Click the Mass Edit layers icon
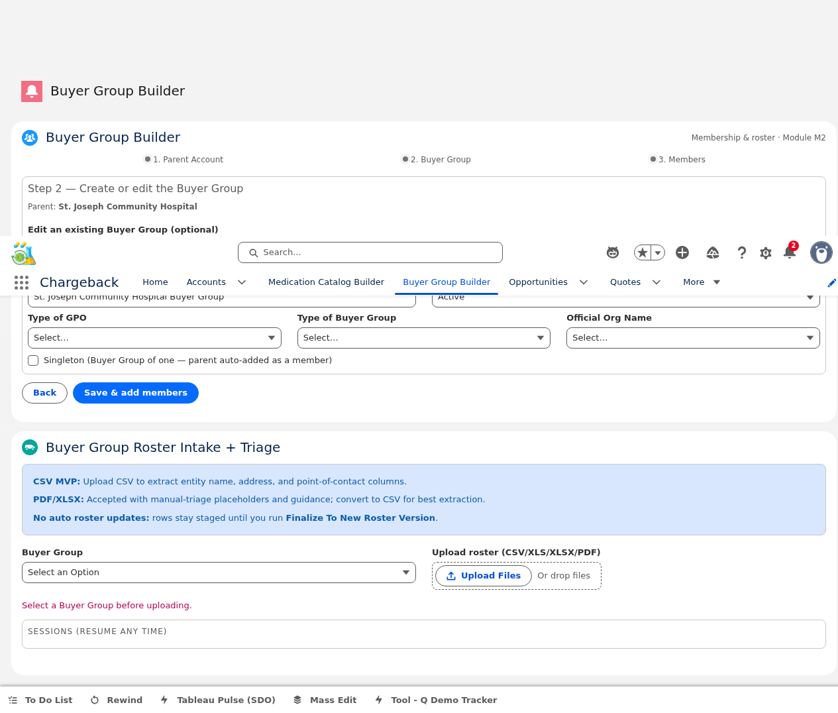Image resolution: width=838 pixels, height=713 pixels. tap(297, 700)
